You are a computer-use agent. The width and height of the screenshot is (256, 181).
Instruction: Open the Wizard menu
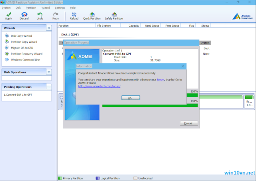pyautogui.click(x=46, y=8)
